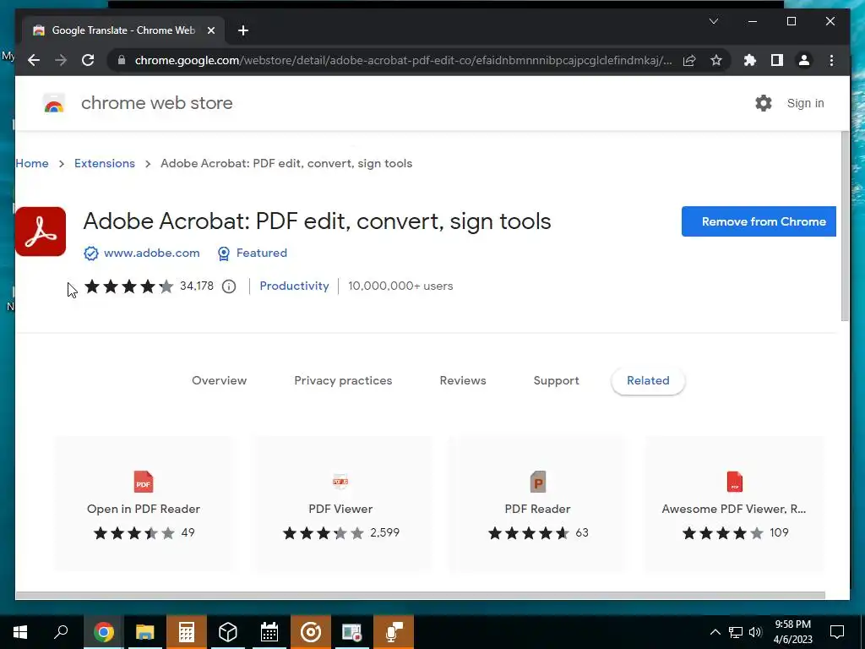This screenshot has height=649, width=865.
Task: Open the Chrome three-dot menu
Action: [831, 60]
